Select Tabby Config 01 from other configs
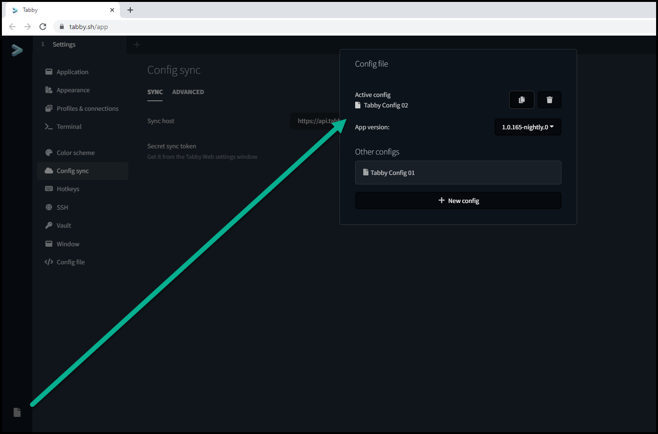The image size is (658, 434). click(x=458, y=173)
